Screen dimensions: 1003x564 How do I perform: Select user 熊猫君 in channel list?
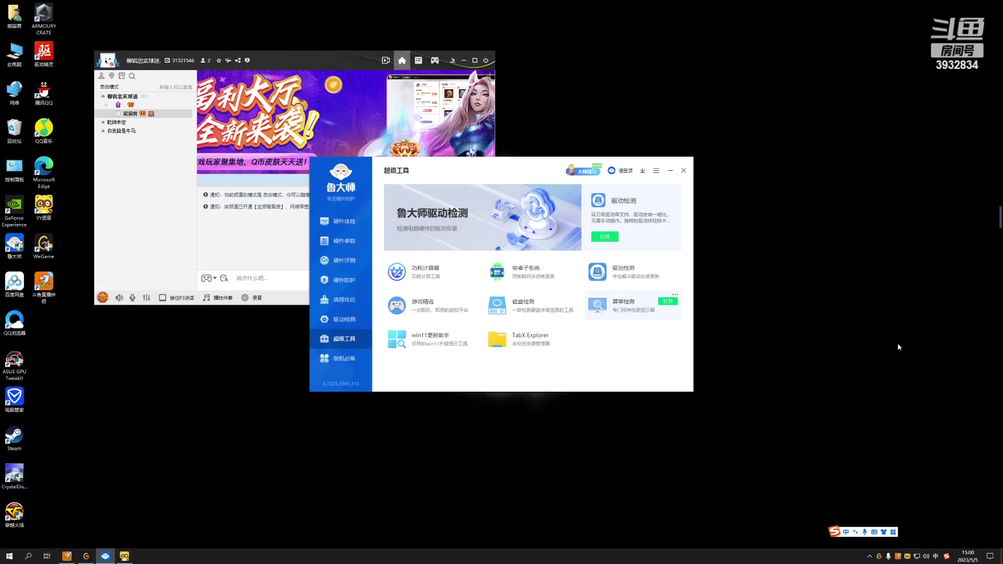click(x=130, y=114)
